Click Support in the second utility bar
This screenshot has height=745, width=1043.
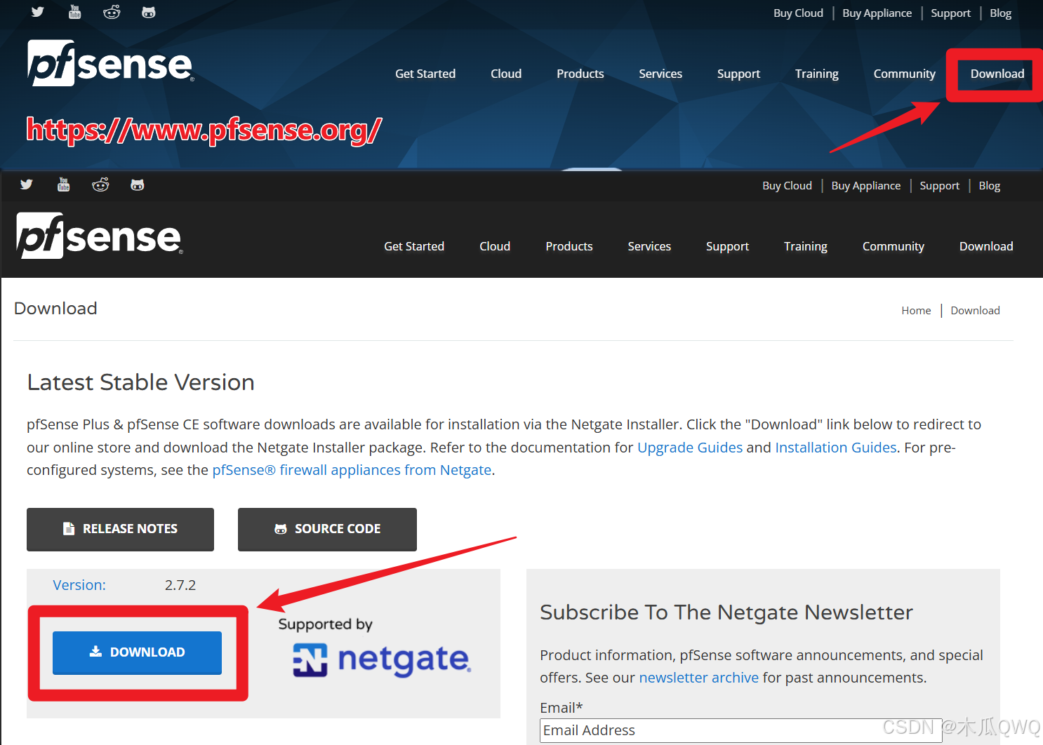tap(940, 186)
